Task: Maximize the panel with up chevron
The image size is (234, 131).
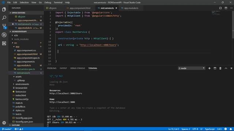Action: [226, 68]
